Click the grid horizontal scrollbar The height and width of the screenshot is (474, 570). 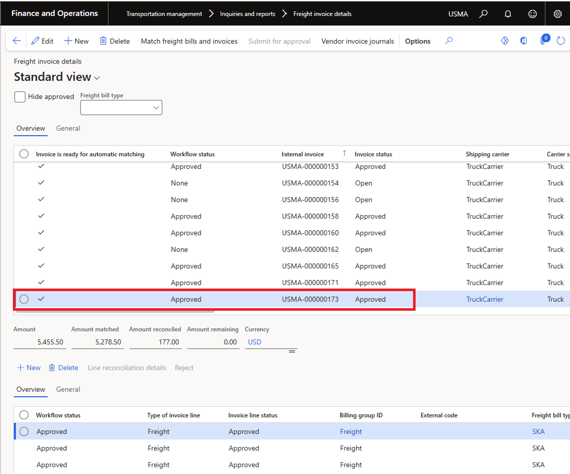pos(115,312)
